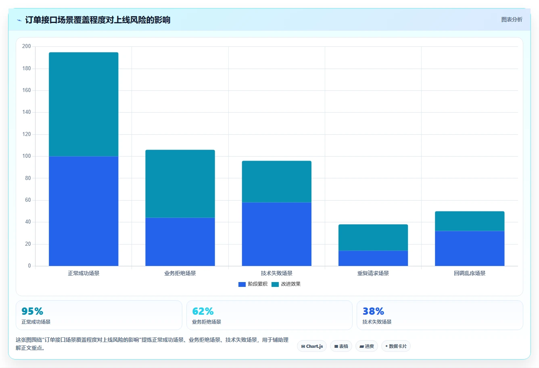Click the teal segment of 正常成功场景 bar
The image size is (539, 368).
84,104
